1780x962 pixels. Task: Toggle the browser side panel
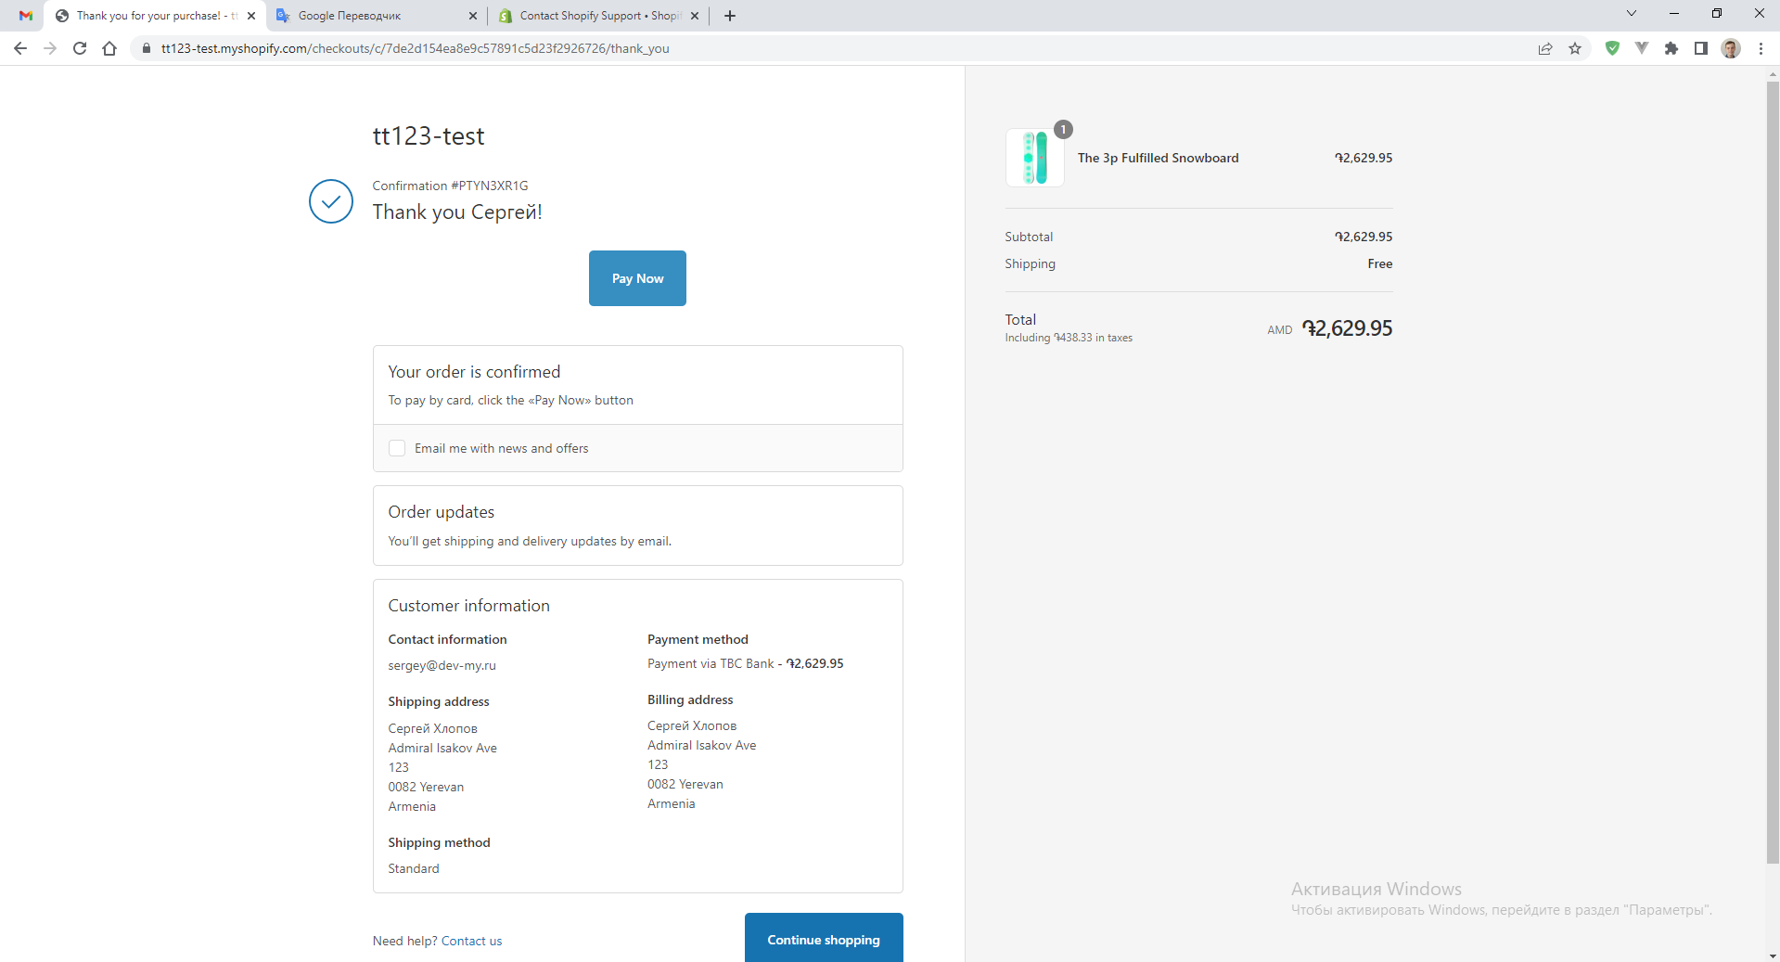pos(1701,48)
